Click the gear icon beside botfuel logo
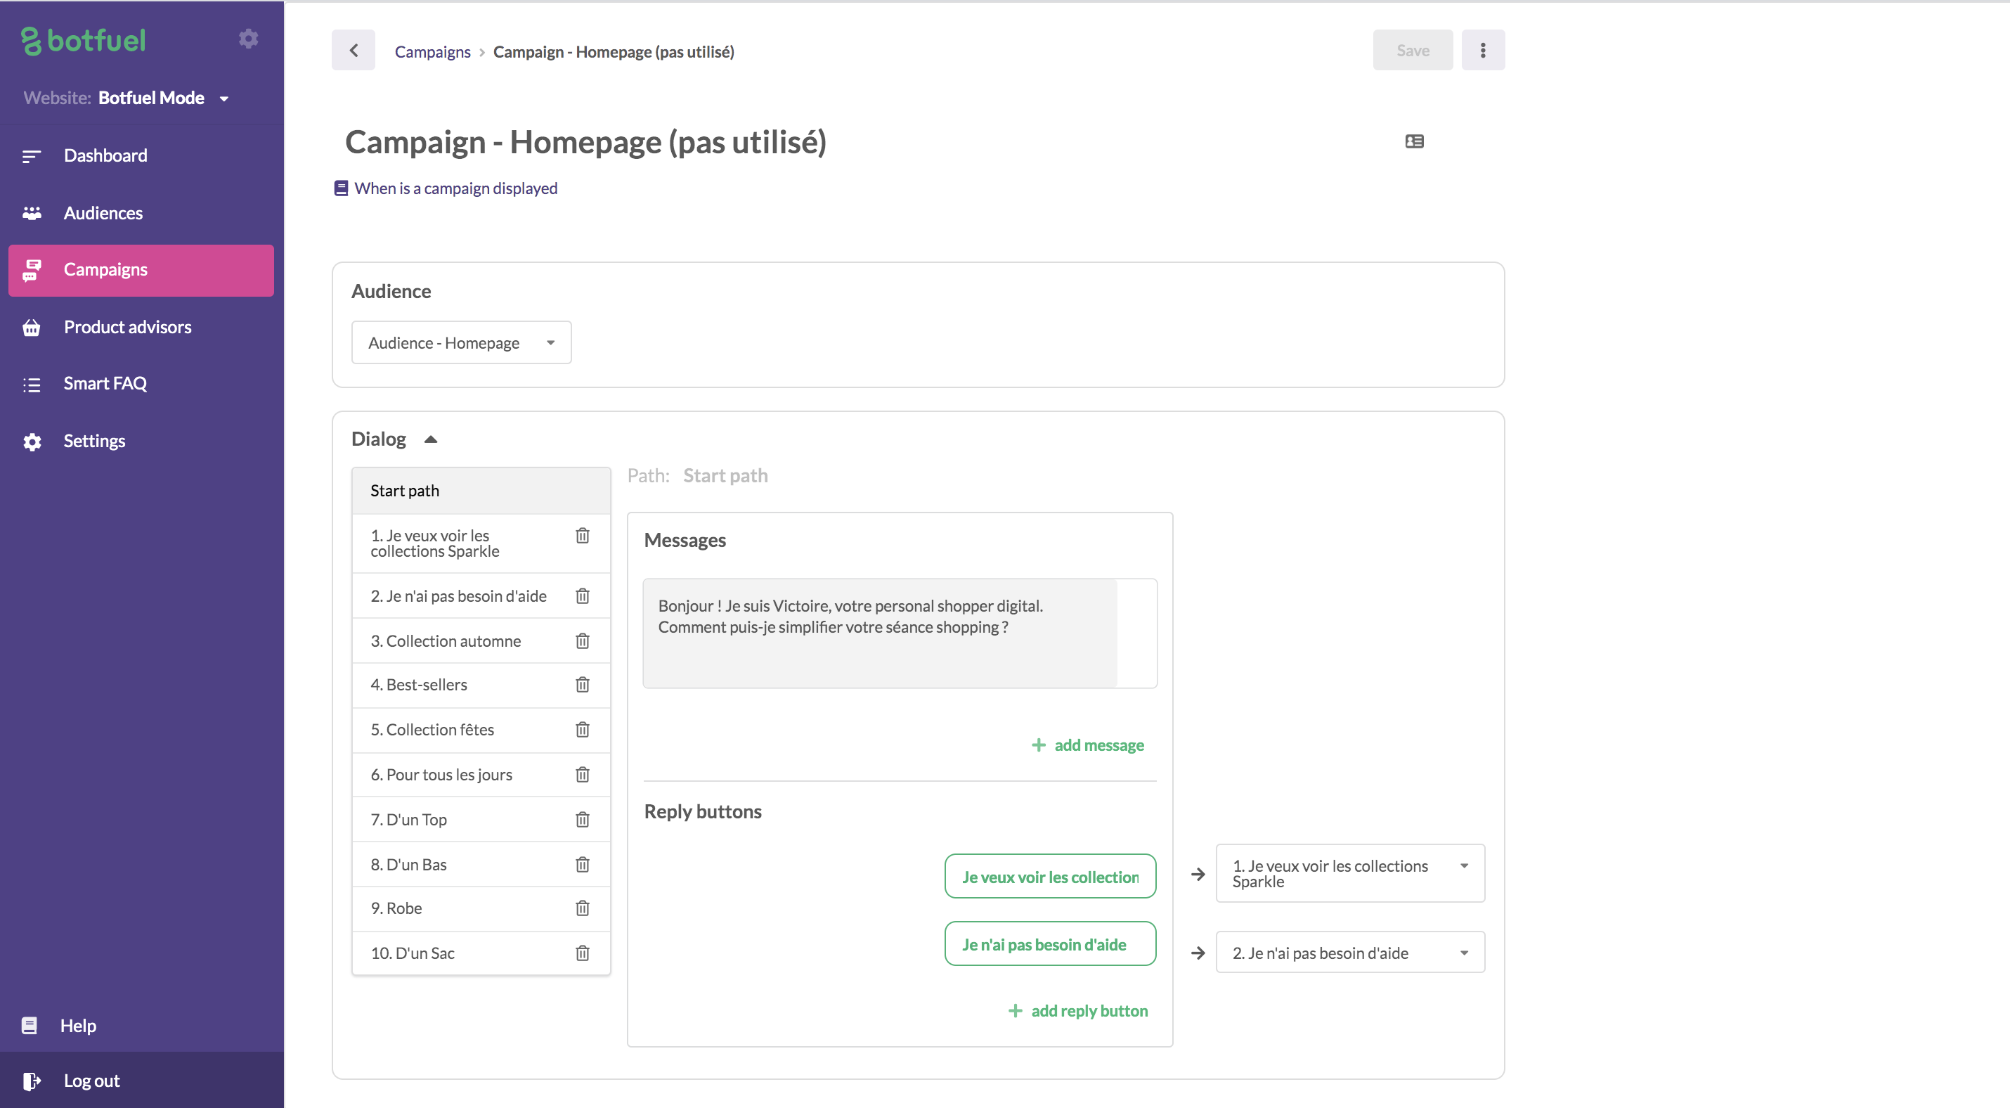This screenshot has width=2010, height=1108. pos(248,39)
